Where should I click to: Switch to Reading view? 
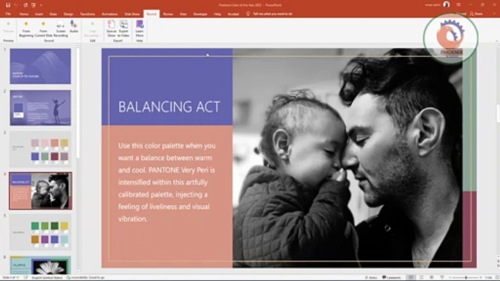point(431,277)
